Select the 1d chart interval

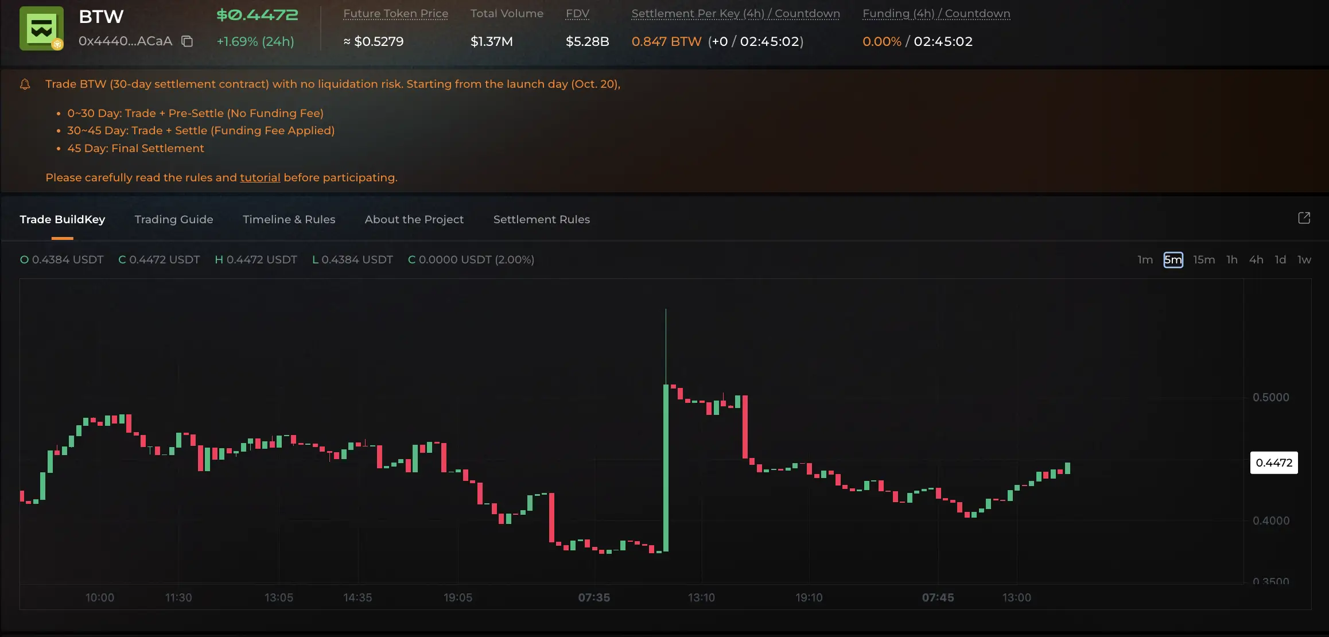(1280, 259)
